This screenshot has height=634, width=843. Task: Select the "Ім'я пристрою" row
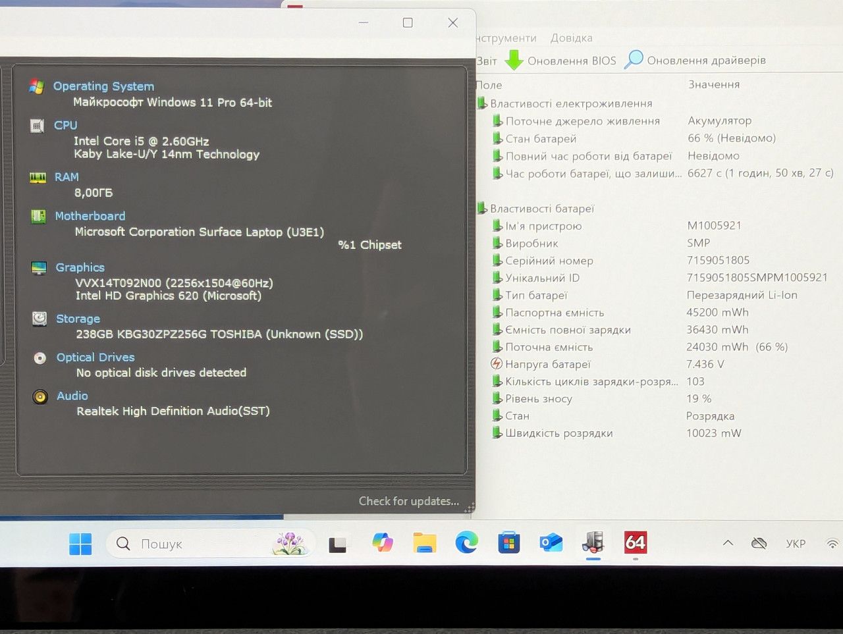(659, 226)
